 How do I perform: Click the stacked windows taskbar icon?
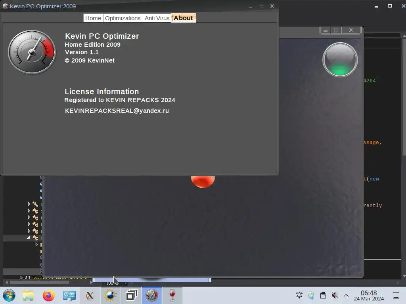pos(131,295)
